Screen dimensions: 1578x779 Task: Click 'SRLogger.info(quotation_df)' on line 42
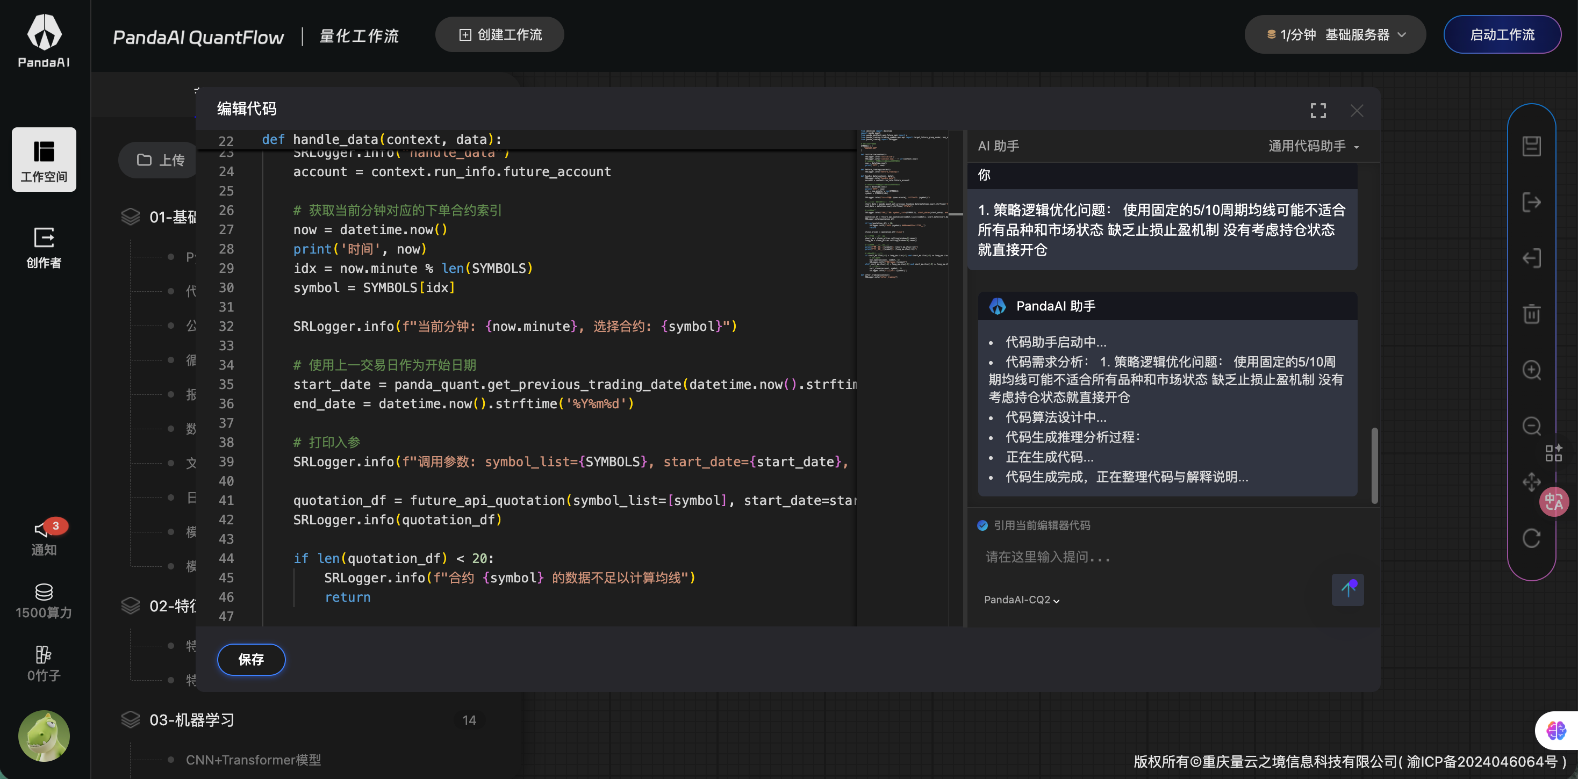tap(397, 520)
